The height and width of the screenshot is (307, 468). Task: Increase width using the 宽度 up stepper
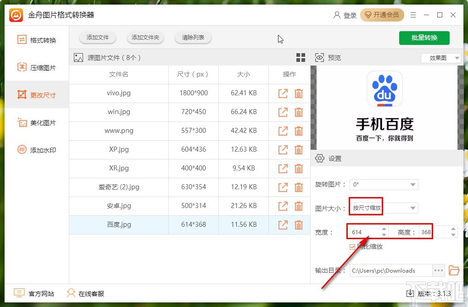(x=384, y=229)
